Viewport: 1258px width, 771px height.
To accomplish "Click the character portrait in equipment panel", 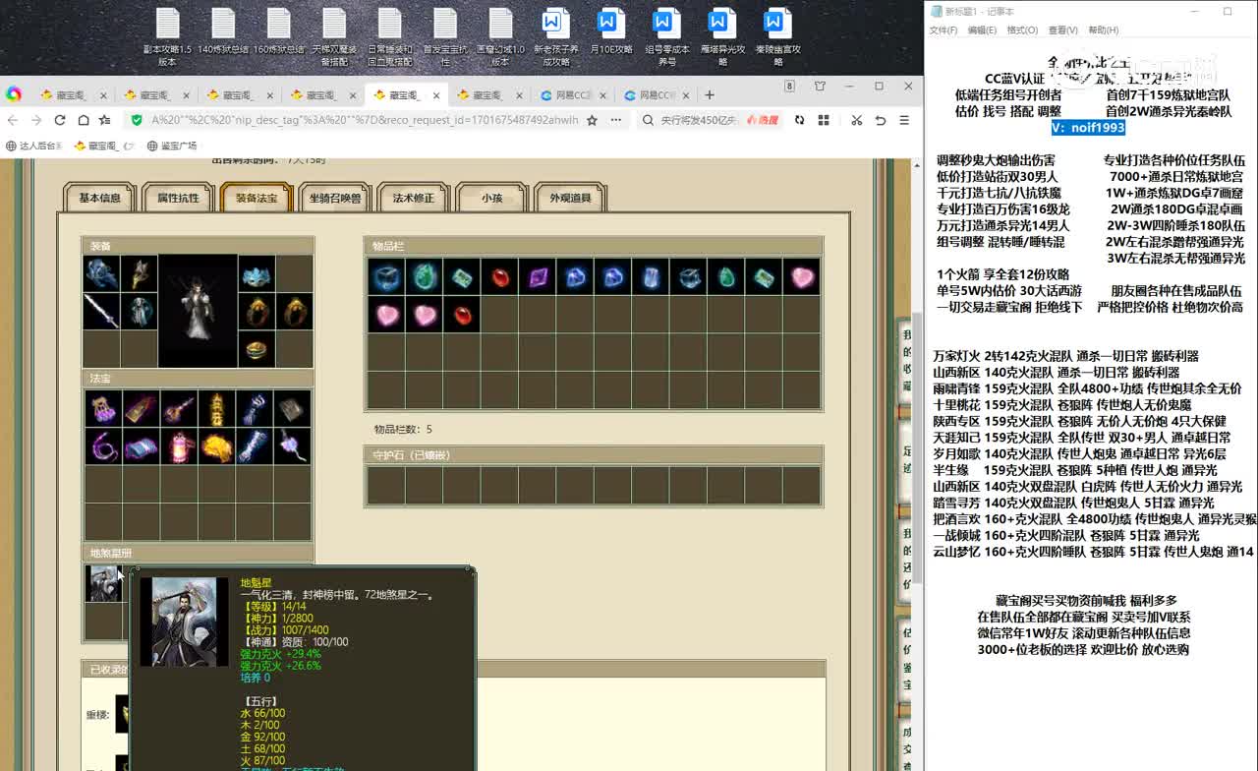I will pyautogui.click(x=198, y=311).
